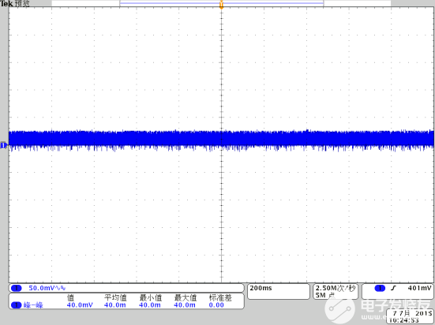Select the channel 1 badge beside 50.0mV
This screenshot has width=435, height=325.
point(16,288)
